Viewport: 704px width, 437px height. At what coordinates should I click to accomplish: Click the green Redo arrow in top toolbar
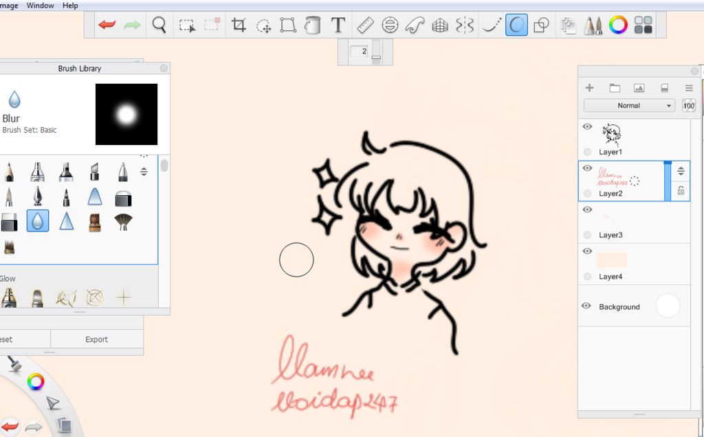pos(131,25)
